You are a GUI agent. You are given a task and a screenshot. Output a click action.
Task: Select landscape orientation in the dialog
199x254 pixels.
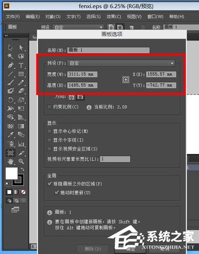pyautogui.click(x=80, y=97)
